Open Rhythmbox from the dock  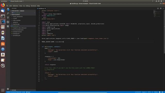click(3, 33)
